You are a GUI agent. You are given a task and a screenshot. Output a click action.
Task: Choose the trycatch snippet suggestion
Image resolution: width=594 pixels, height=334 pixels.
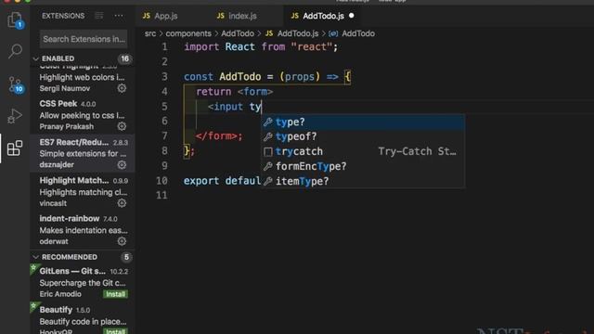363,151
